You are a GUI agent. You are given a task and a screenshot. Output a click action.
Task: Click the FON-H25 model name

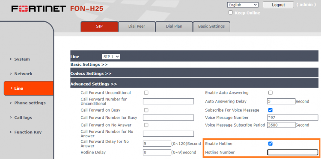click(86, 9)
